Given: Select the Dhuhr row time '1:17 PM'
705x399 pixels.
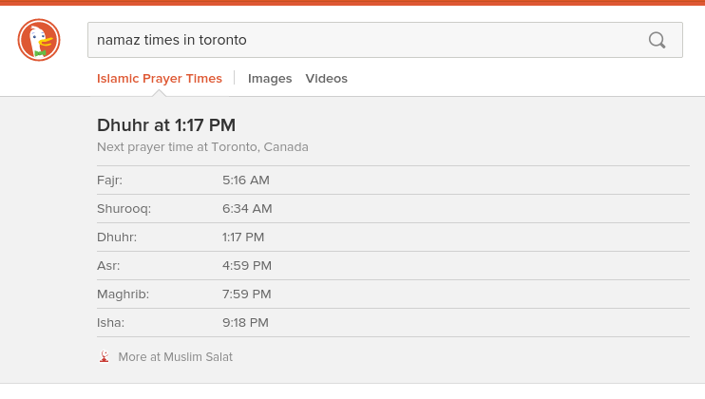Looking at the screenshot, I should tap(243, 237).
